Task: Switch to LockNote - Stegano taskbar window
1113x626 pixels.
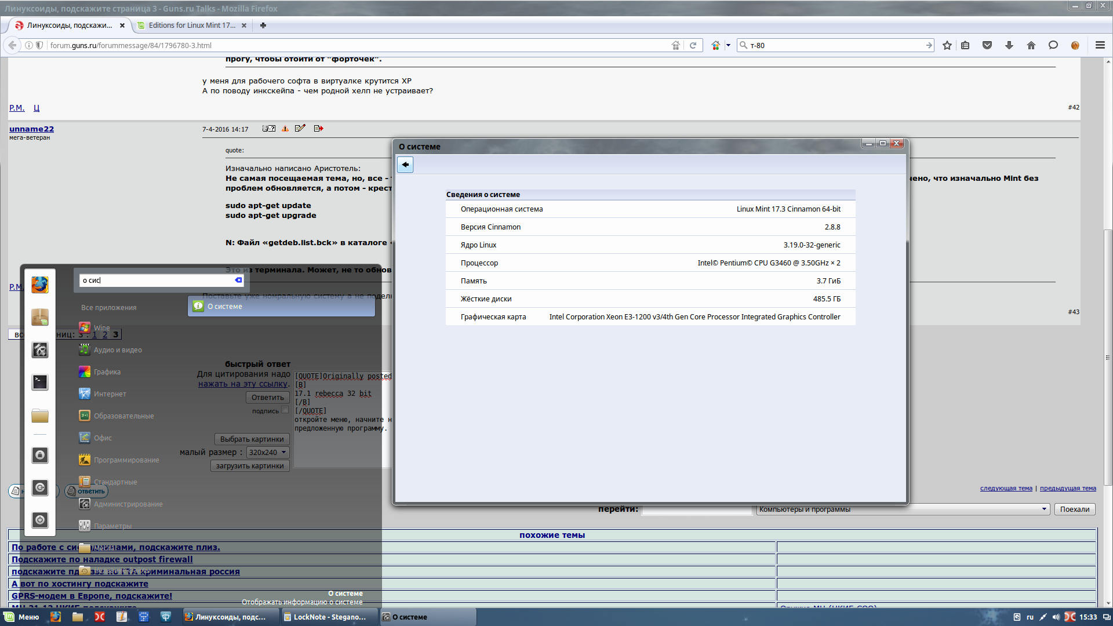Action: [x=329, y=617]
